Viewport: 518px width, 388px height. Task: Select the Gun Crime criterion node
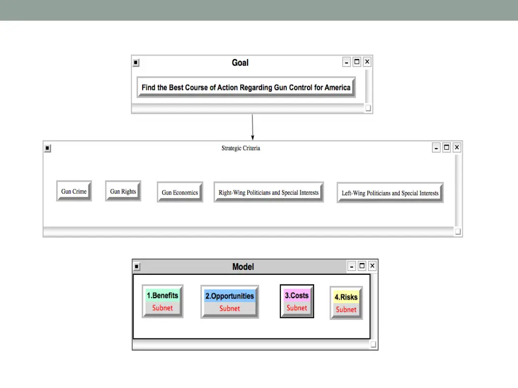[74, 191]
